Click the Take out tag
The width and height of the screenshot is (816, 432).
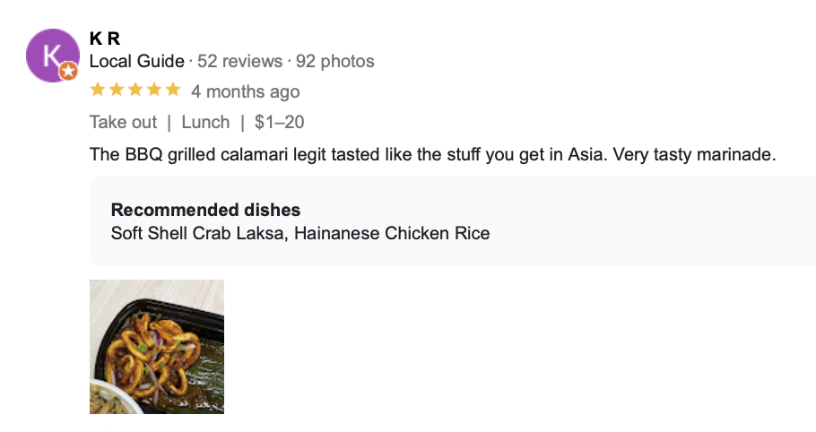(x=123, y=122)
